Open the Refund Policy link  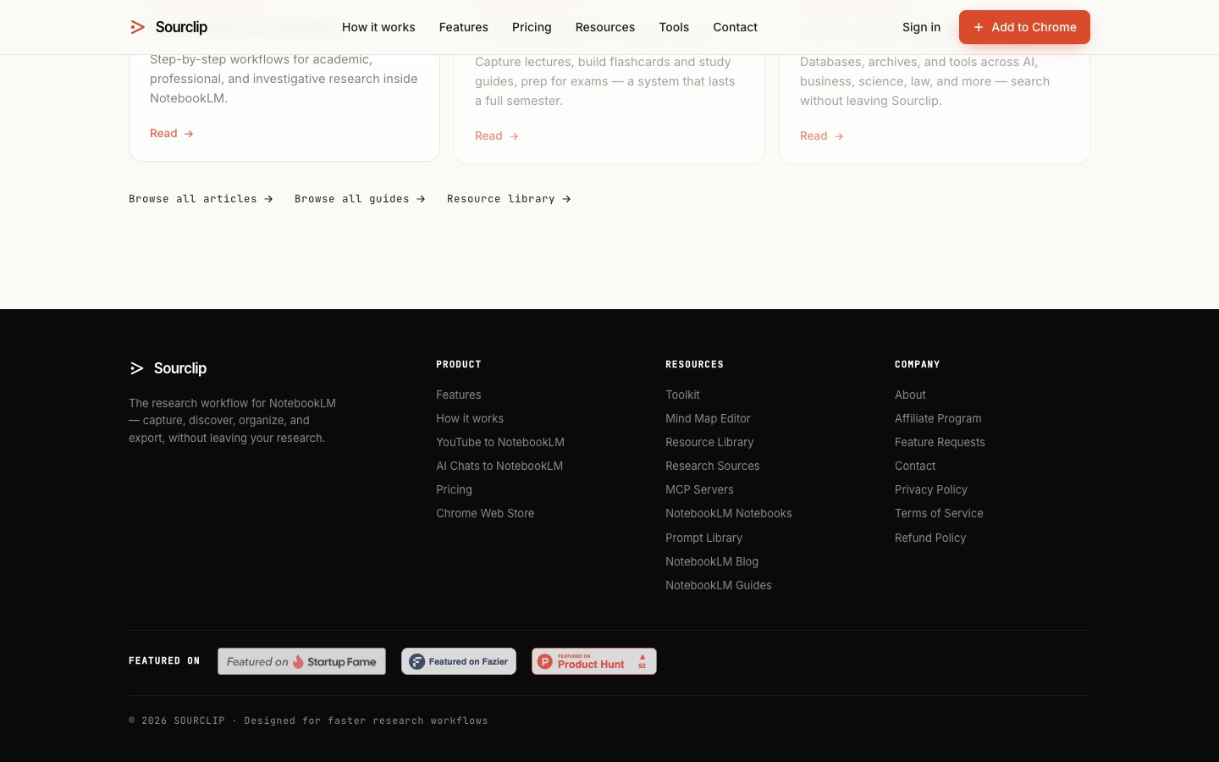[x=930, y=538]
